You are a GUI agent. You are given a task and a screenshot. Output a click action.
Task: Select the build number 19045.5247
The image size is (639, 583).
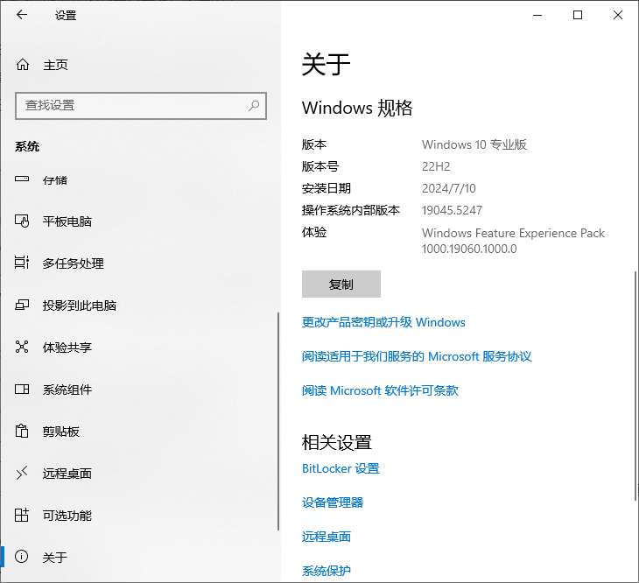452,210
